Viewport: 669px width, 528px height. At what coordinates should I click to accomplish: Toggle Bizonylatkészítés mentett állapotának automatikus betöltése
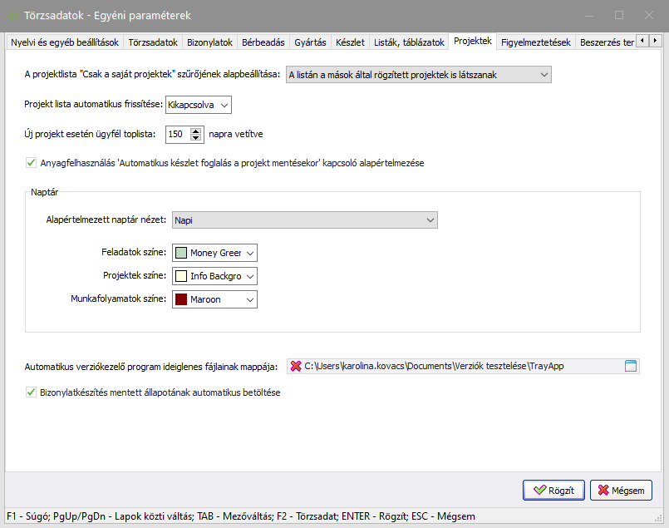(x=32, y=392)
